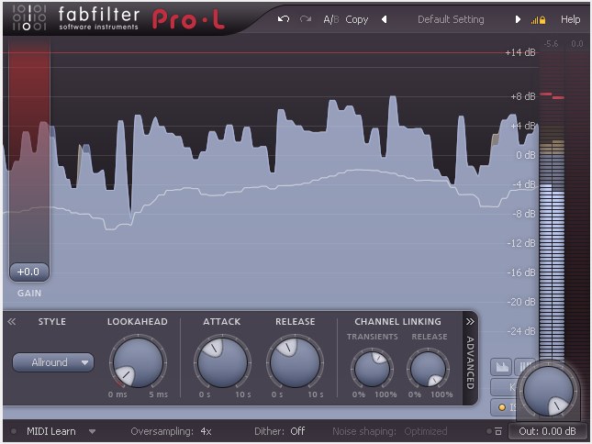Go to the previous preset arrow
Viewport: 592px width, 444px height.
click(384, 19)
